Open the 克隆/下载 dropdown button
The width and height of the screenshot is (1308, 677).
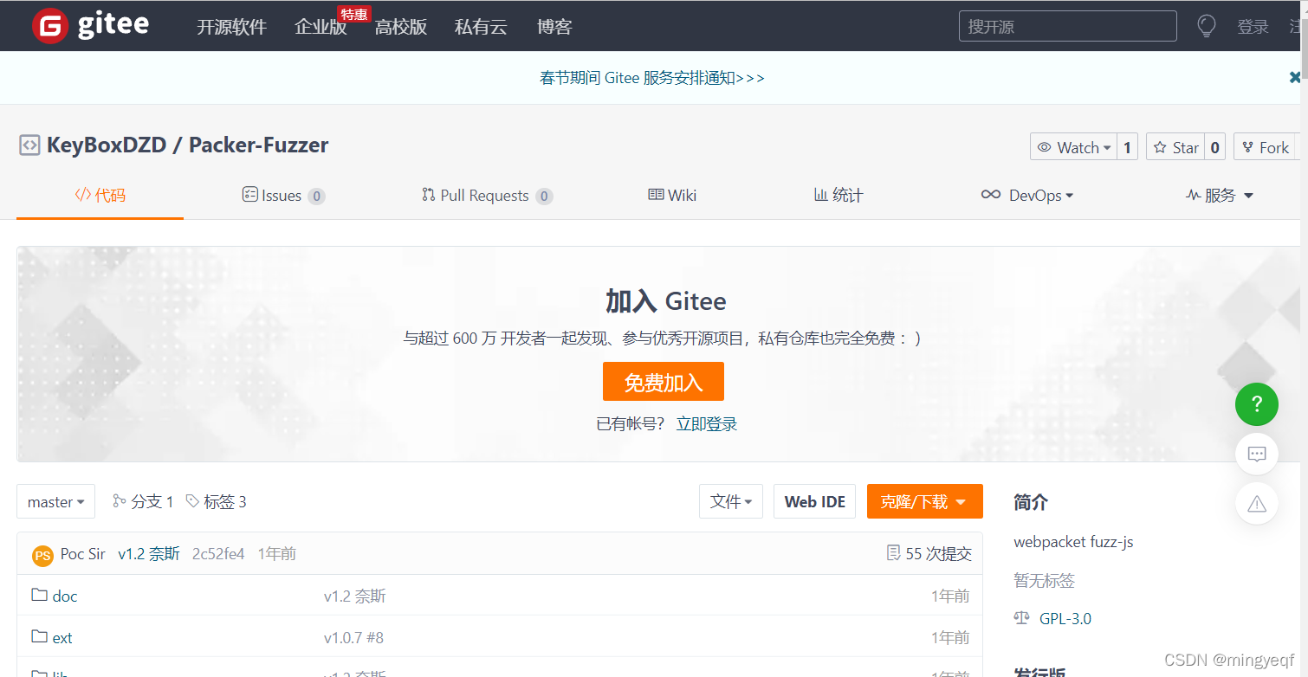pyautogui.click(x=924, y=501)
